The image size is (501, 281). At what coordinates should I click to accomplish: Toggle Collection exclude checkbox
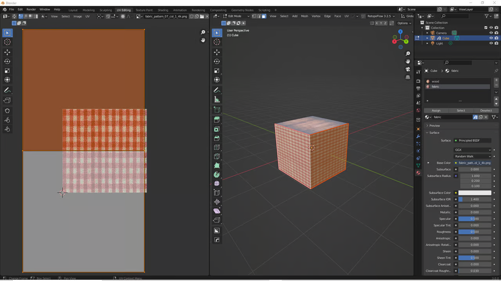(x=486, y=28)
